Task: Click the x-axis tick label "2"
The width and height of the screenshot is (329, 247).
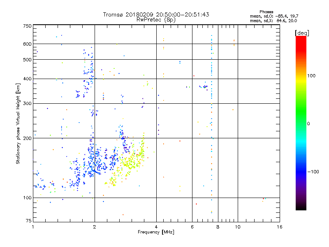Action: pos(95,227)
